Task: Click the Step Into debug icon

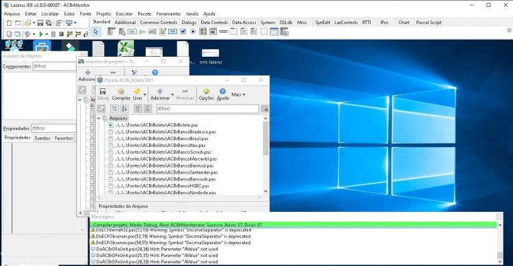Action: pyautogui.click(x=70, y=34)
